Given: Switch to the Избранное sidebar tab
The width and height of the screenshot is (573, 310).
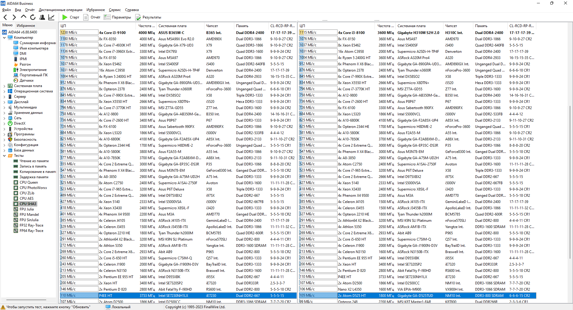Looking at the screenshot, I should 26,26.
